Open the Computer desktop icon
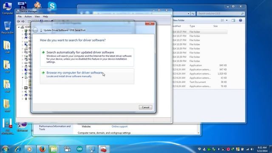Screen dimensions: 272x153 7,8
